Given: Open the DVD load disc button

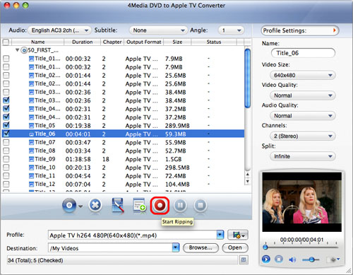Looking at the screenshot, I should click(x=69, y=206).
